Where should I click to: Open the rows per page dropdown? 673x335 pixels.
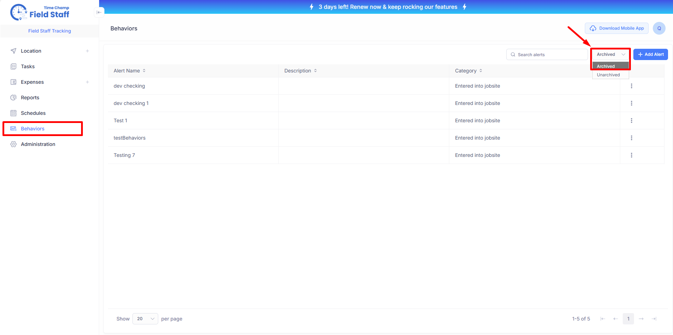click(x=145, y=319)
